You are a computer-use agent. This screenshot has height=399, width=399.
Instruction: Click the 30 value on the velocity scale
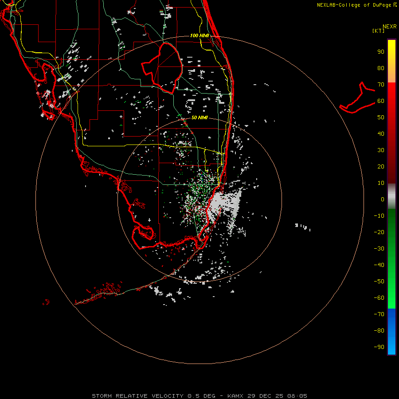coord(381,150)
